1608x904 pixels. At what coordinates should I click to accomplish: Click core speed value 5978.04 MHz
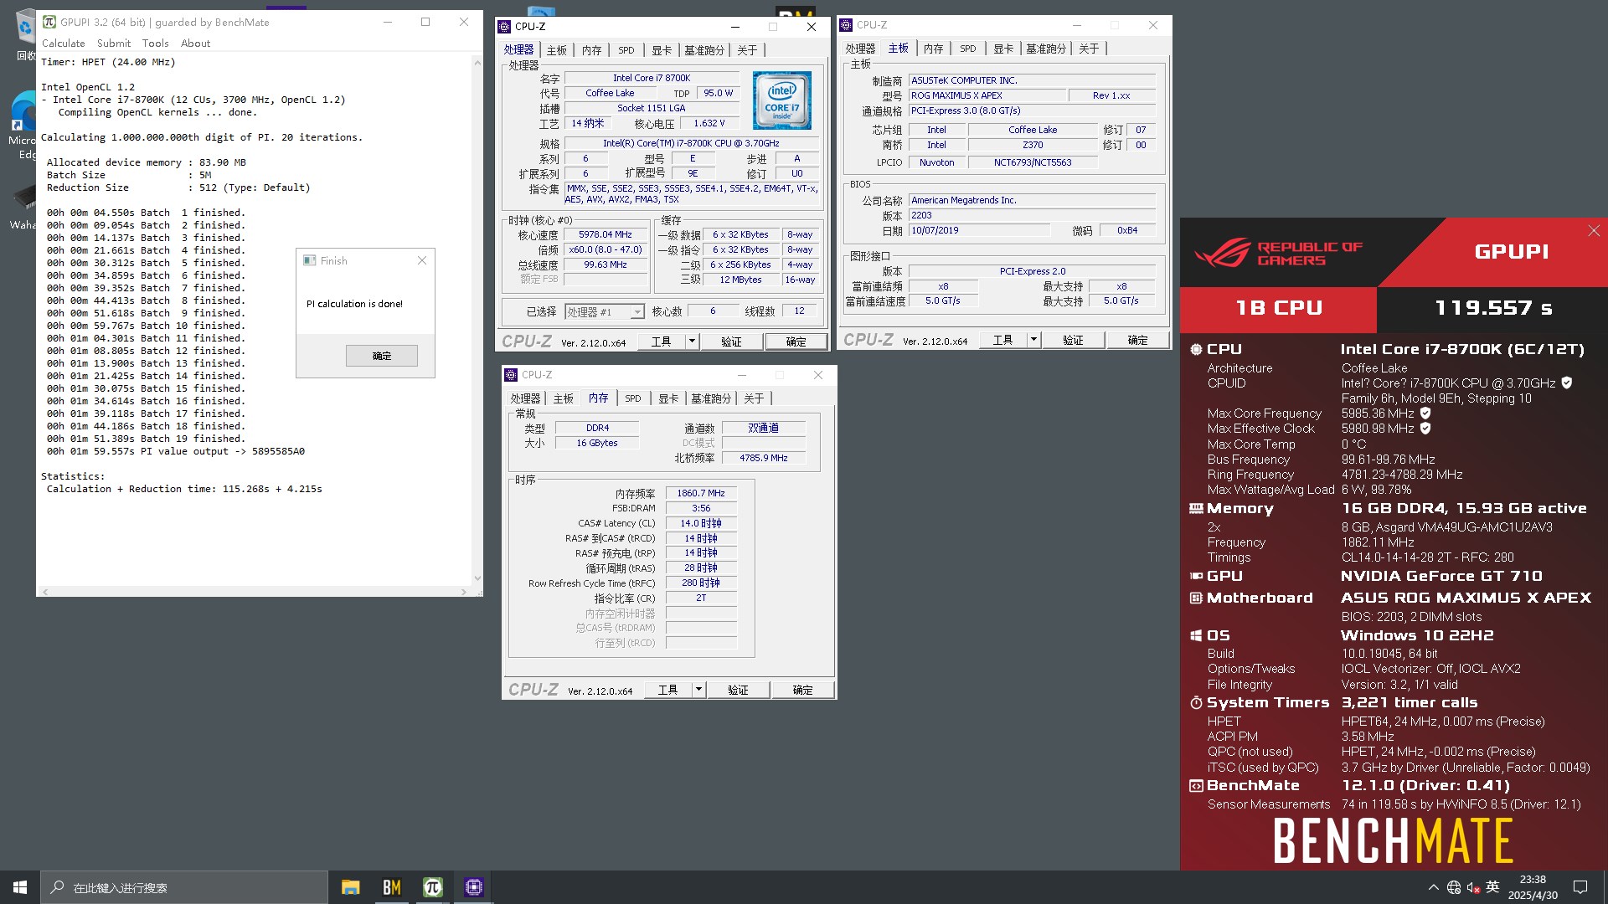tap(606, 235)
